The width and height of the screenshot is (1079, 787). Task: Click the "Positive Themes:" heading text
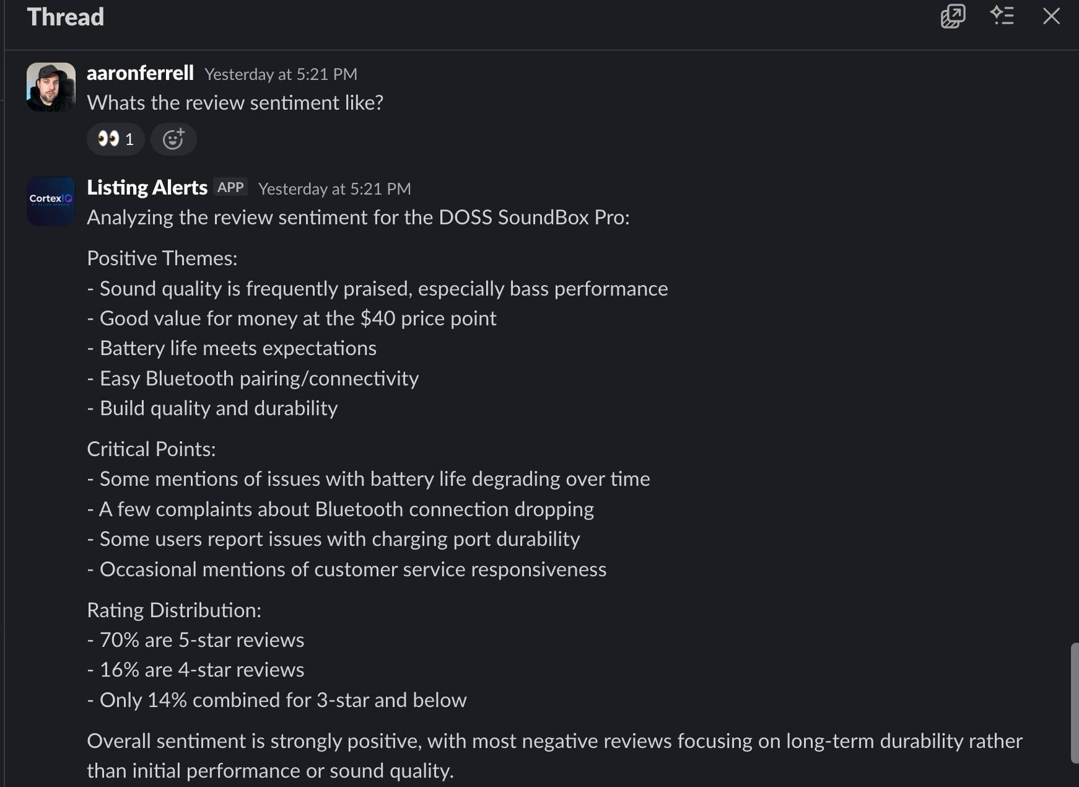tap(162, 258)
